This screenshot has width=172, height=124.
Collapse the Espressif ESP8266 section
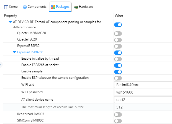click(x=14, y=52)
